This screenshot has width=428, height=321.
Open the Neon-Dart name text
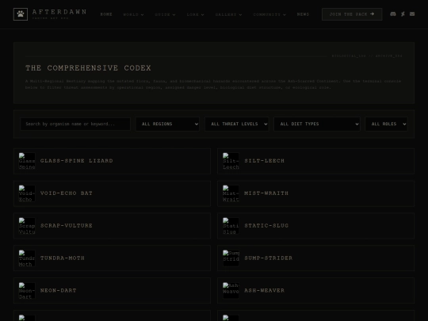58,291
